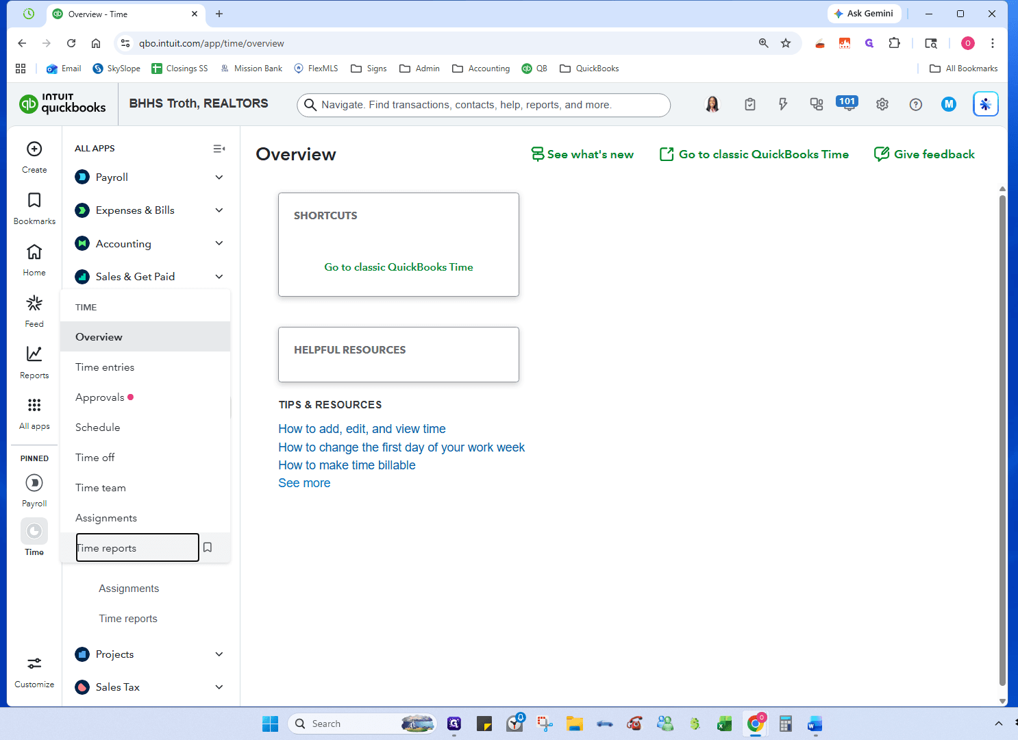Click Give feedback at top right
This screenshot has width=1018, height=740.
(x=924, y=154)
